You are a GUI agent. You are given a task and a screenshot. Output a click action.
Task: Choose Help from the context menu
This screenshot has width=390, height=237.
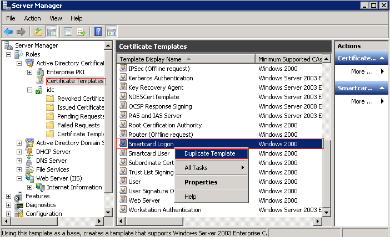(212, 197)
